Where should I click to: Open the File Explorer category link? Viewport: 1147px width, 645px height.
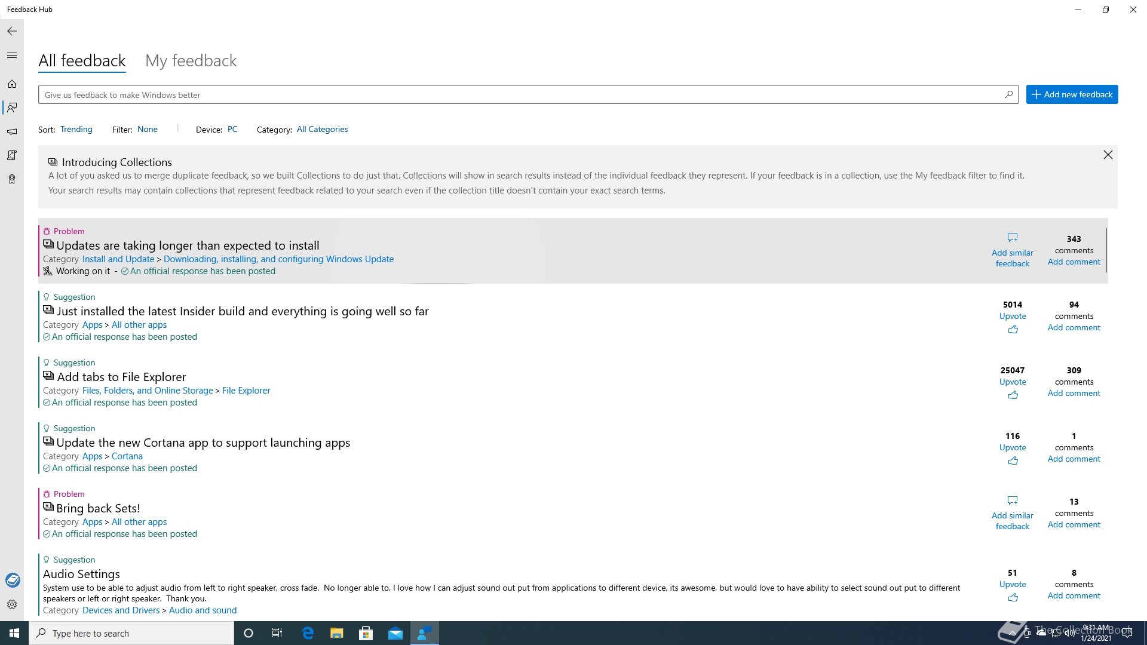tap(246, 391)
